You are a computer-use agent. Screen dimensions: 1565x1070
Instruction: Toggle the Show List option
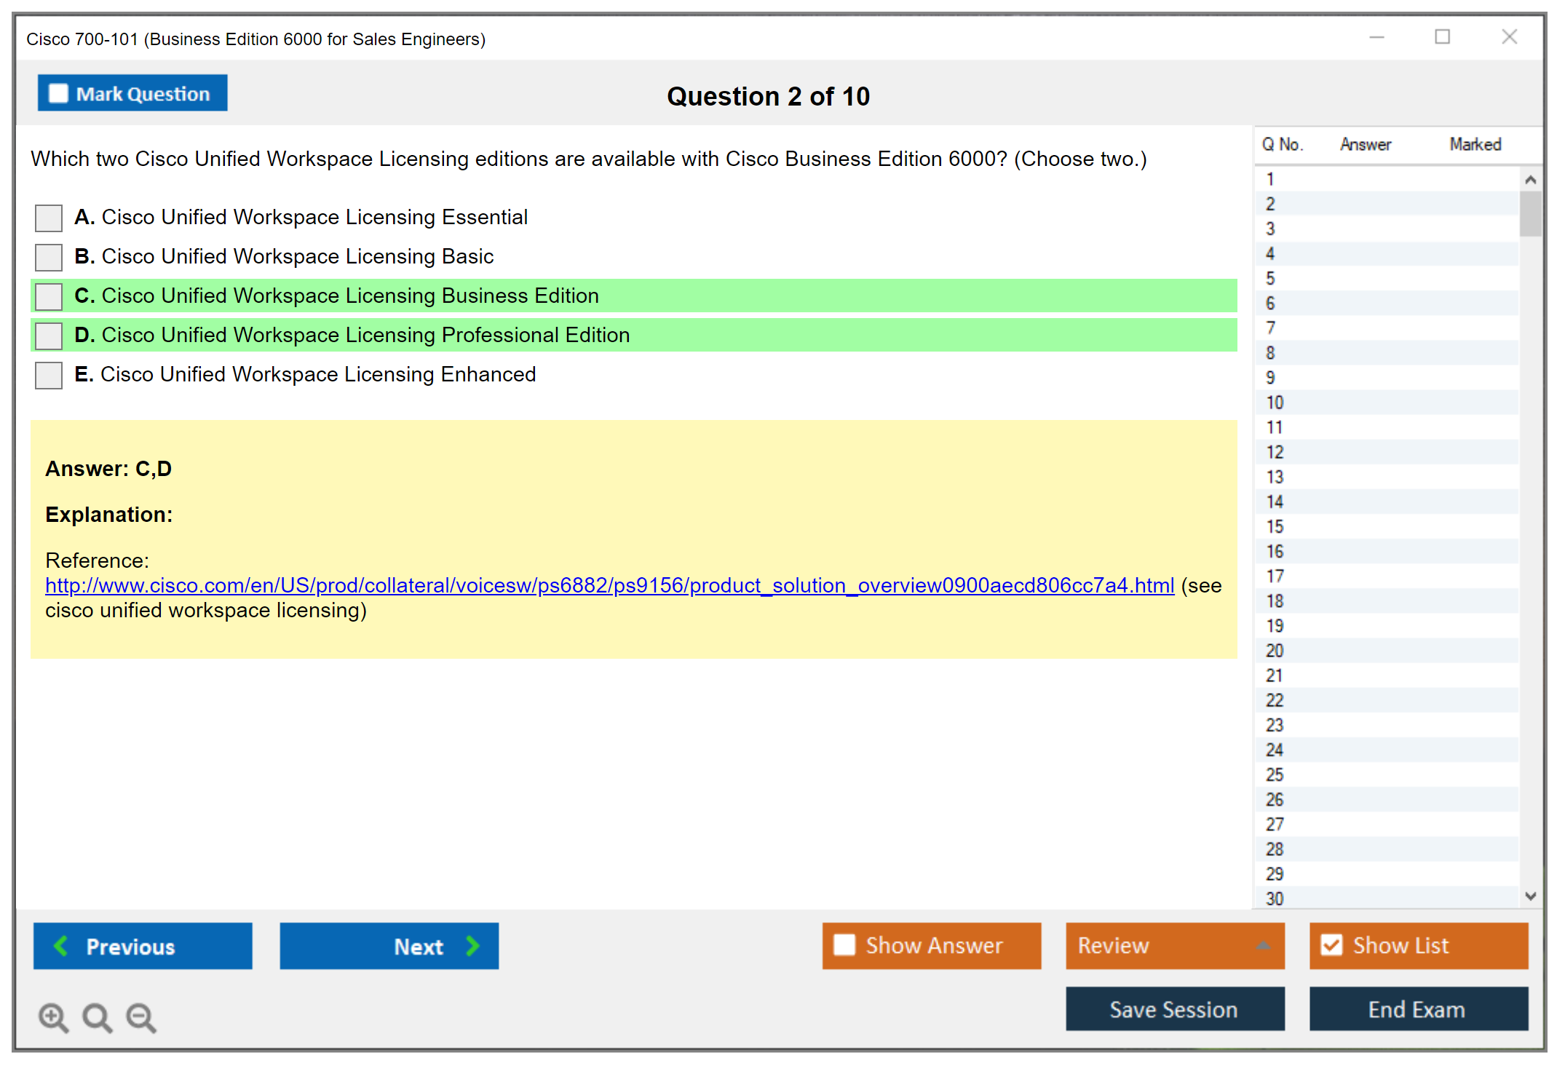(x=1331, y=946)
